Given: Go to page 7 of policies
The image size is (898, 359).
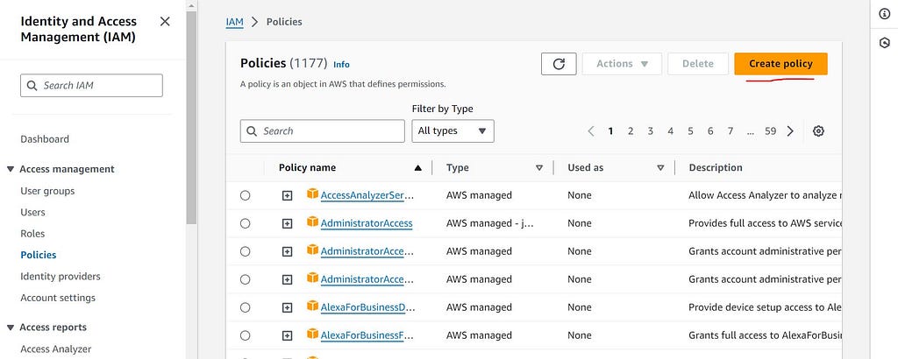Looking at the screenshot, I should click(731, 131).
